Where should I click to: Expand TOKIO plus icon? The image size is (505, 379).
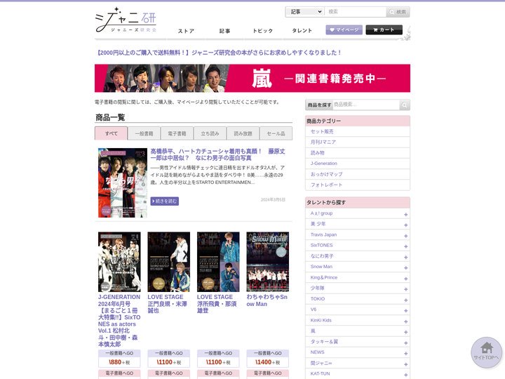406,300
